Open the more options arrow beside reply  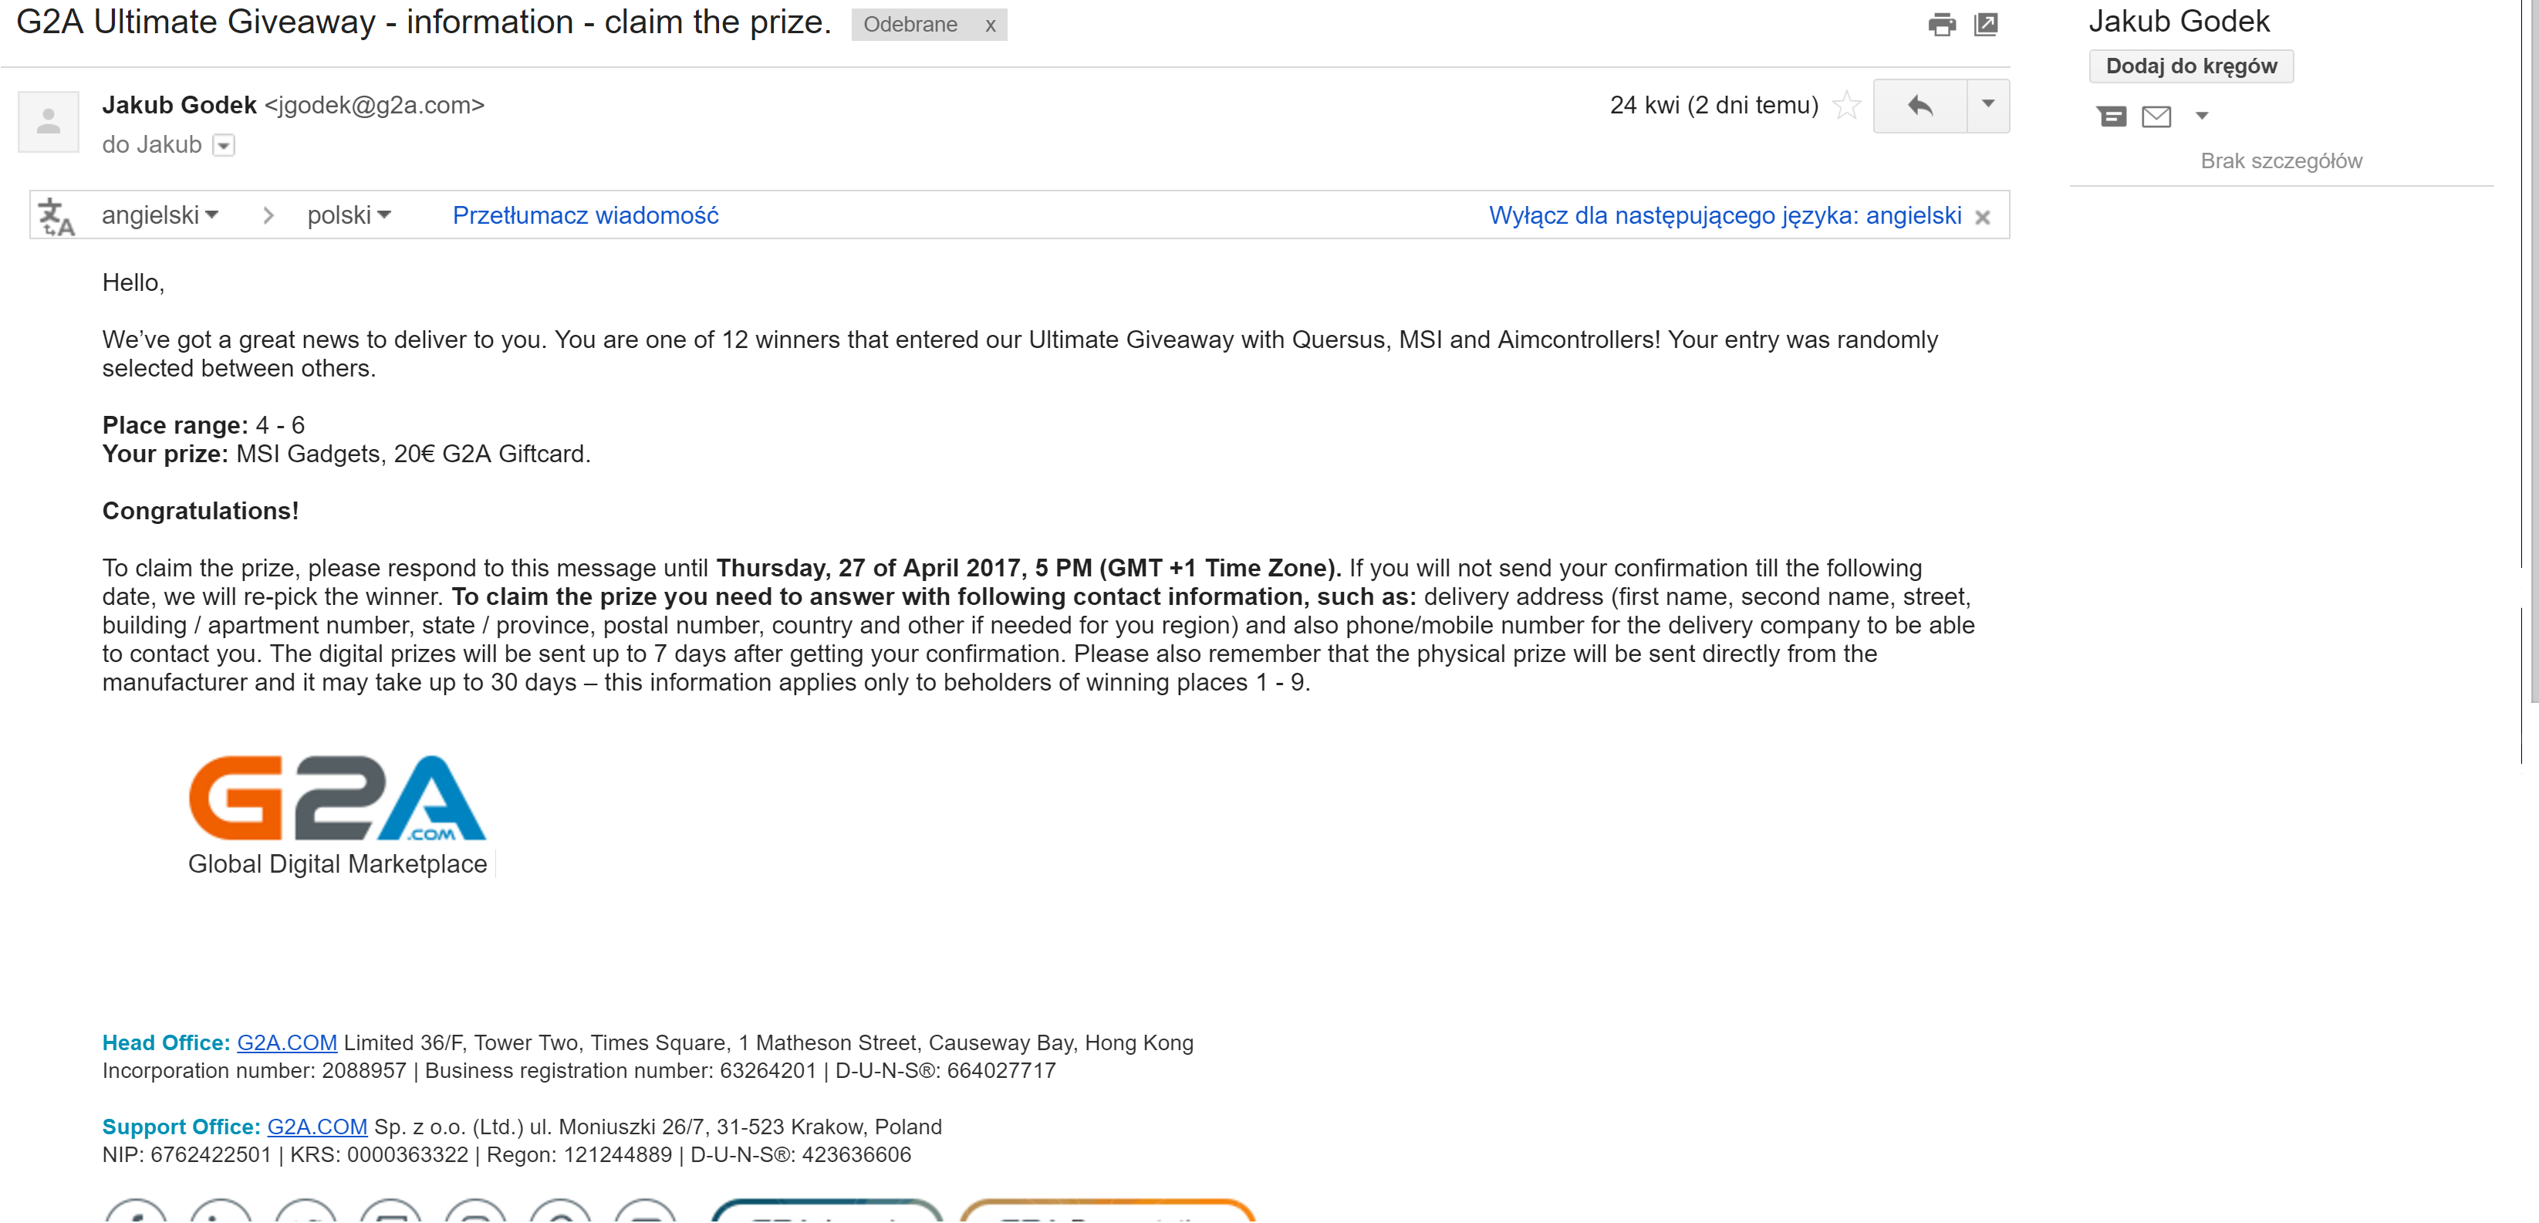click(1988, 106)
